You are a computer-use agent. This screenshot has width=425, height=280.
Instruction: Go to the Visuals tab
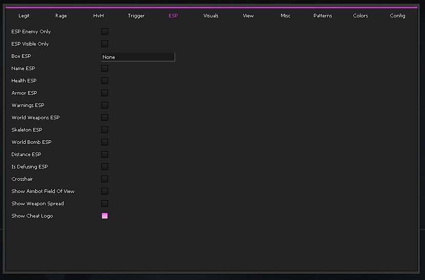211,16
